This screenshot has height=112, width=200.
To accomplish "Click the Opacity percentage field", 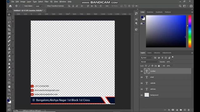I will [168, 62].
